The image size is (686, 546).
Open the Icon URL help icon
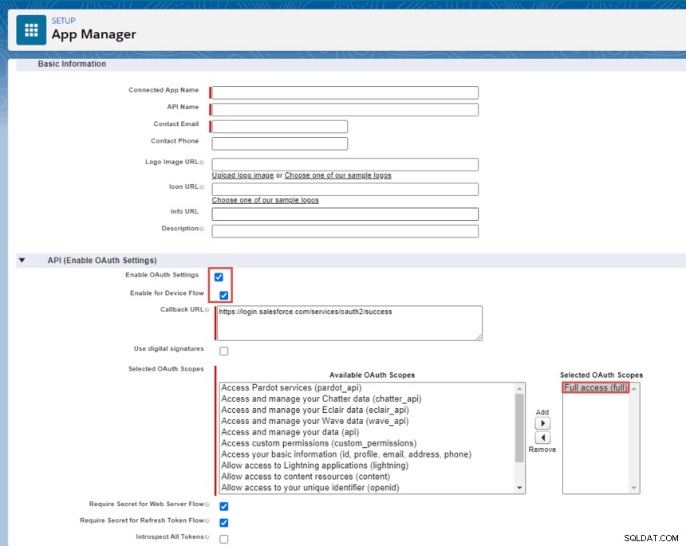tap(202, 187)
